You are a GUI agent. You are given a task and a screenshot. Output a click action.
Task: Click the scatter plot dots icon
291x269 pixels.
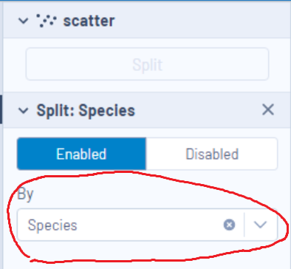pos(47,21)
